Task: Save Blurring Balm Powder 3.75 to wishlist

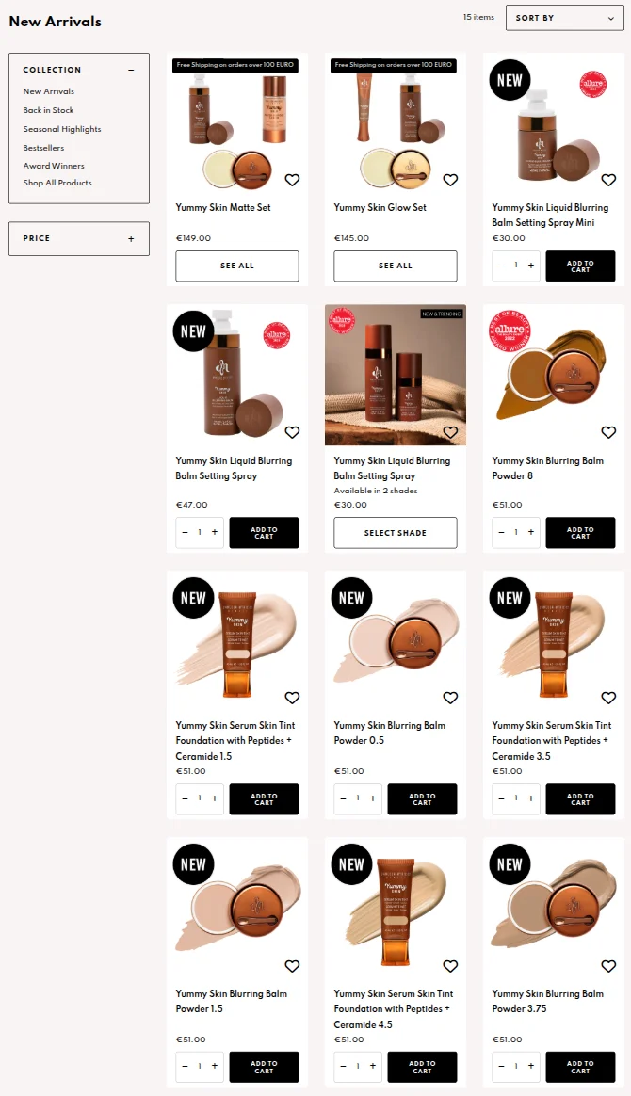Action: pos(608,966)
